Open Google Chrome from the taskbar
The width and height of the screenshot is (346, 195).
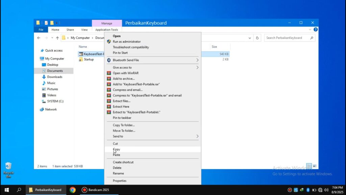[x=73, y=190]
